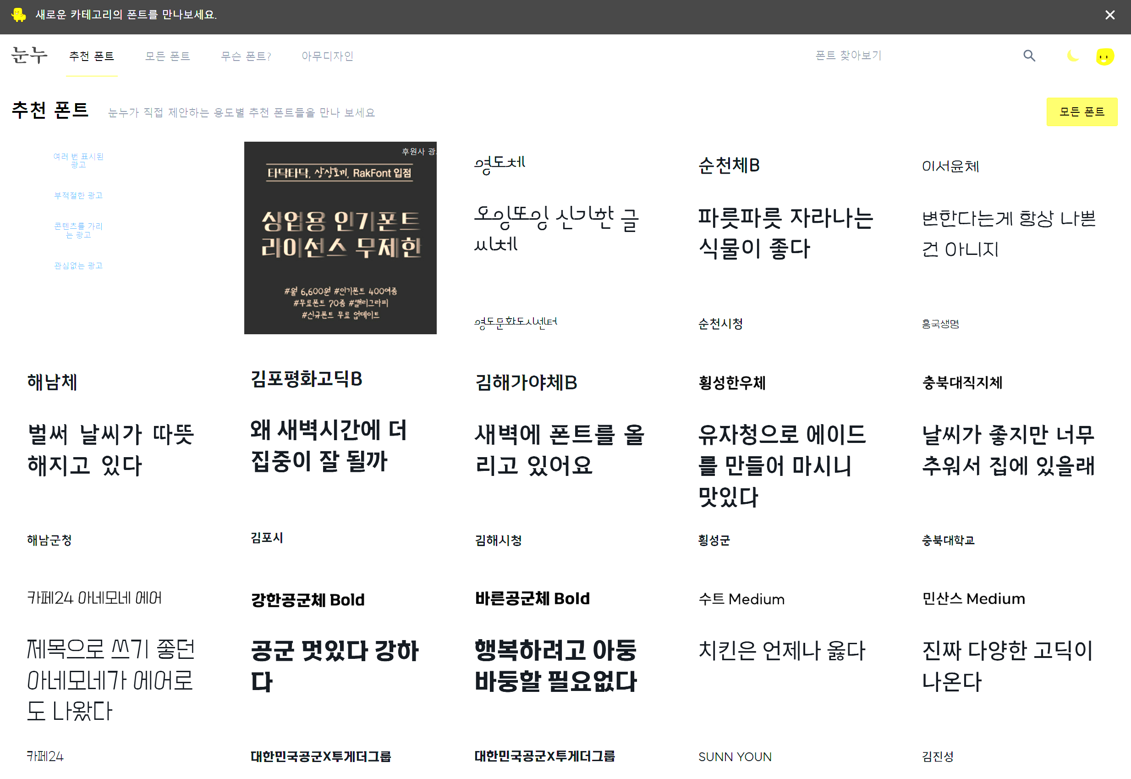Click the yellow 모든 폰트 button
The image size is (1131, 779).
1081,112
